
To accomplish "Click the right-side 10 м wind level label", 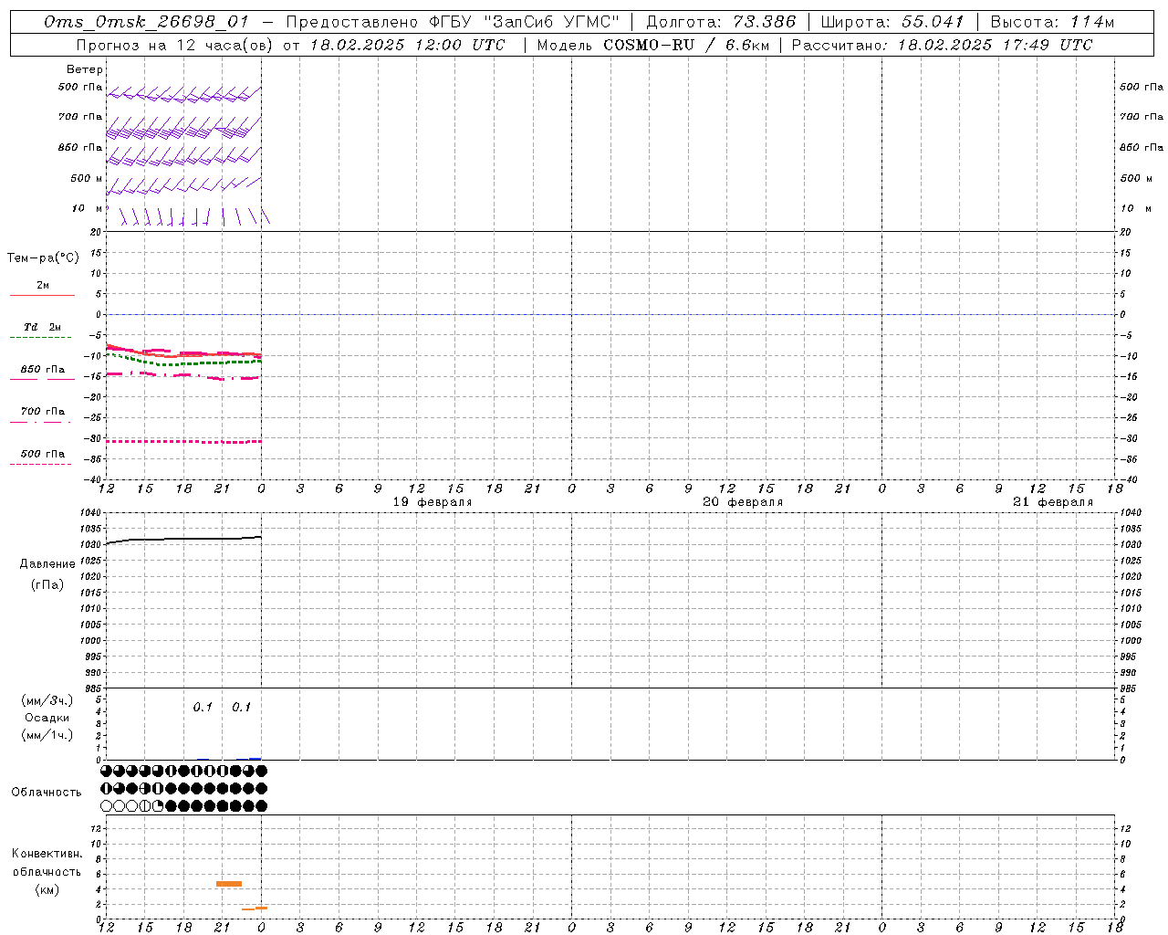I will click(x=1134, y=208).
